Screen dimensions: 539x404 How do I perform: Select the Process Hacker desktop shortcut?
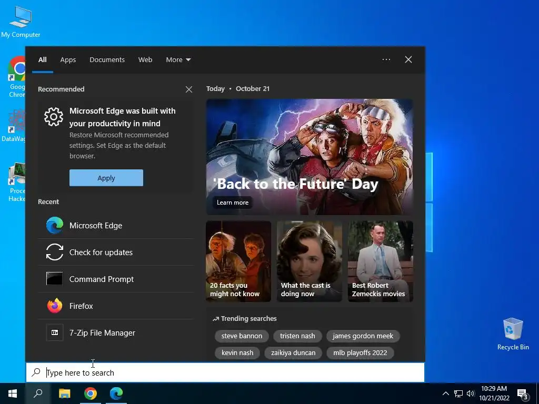tap(17, 182)
